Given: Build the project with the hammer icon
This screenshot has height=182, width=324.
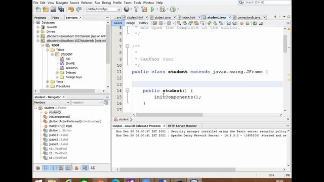Looking at the screenshot, I should (x=136, y=9).
